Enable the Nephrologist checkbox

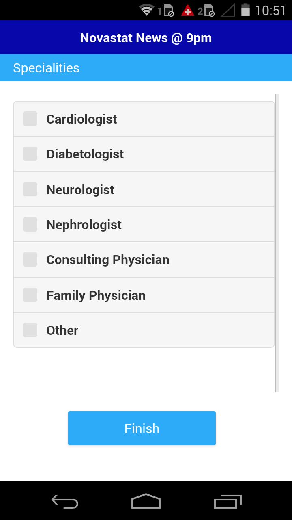(x=30, y=224)
